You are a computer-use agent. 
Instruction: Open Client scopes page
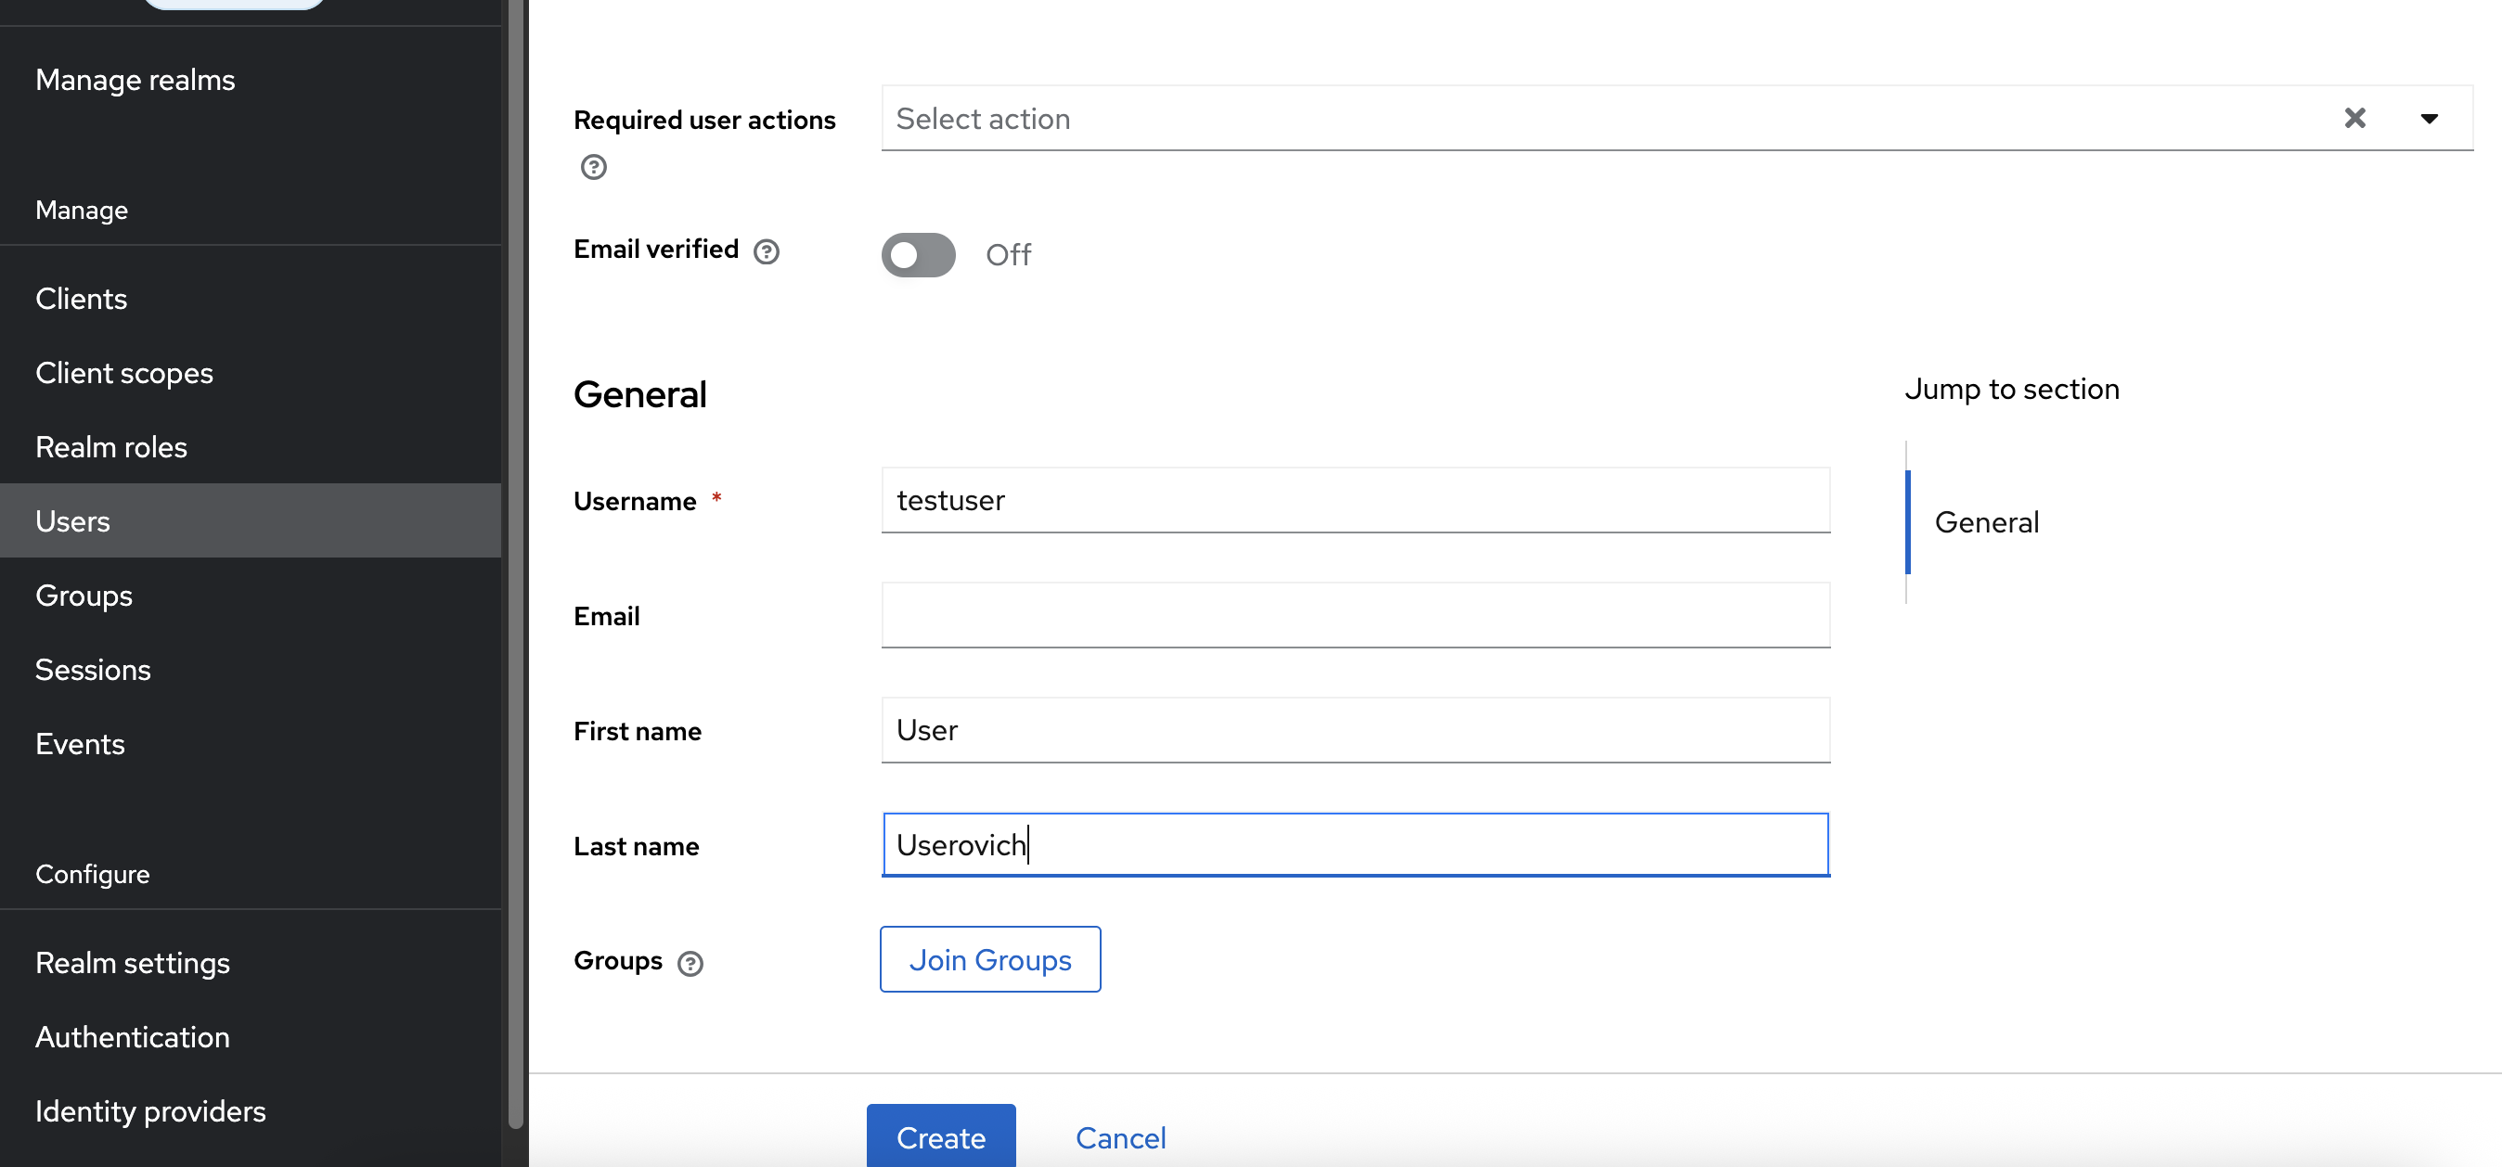(123, 373)
